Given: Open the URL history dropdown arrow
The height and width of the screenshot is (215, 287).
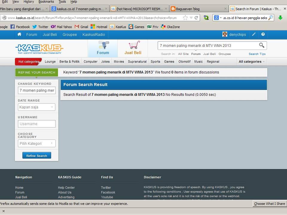Looking at the screenshot, I should [x=191, y=18].
